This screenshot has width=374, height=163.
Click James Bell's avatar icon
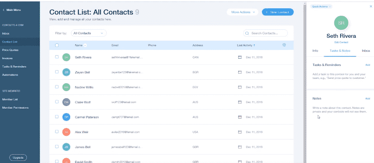point(67,147)
